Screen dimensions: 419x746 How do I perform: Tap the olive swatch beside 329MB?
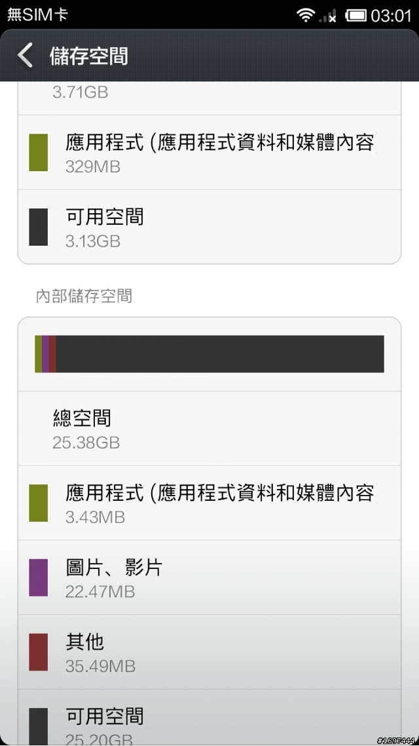39,153
